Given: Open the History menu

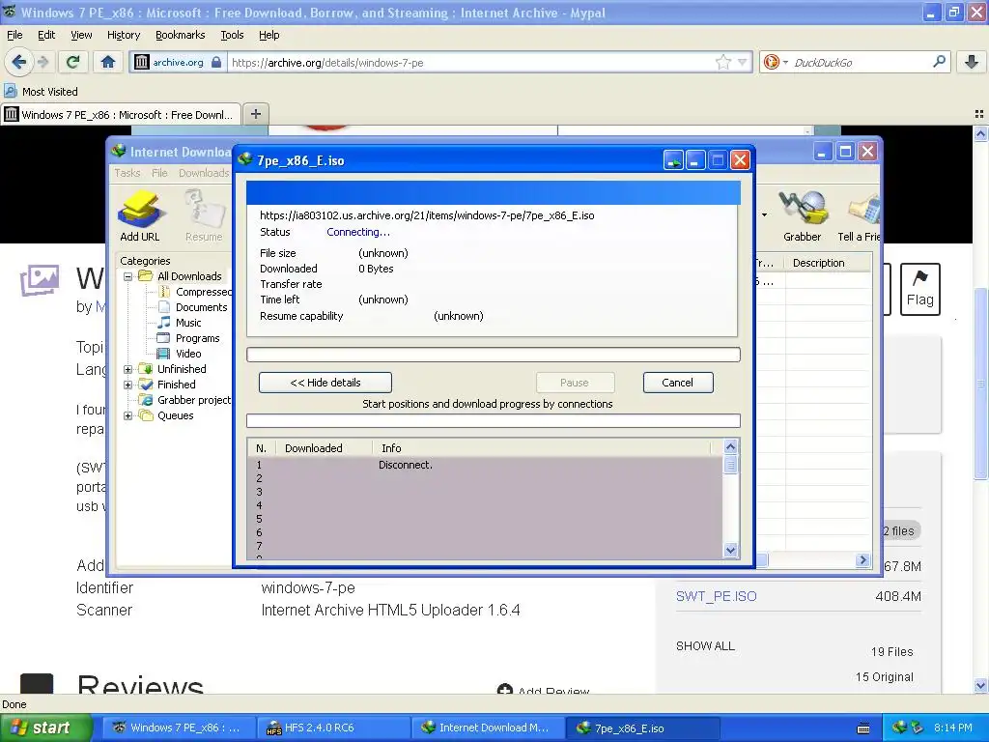Looking at the screenshot, I should tap(123, 35).
